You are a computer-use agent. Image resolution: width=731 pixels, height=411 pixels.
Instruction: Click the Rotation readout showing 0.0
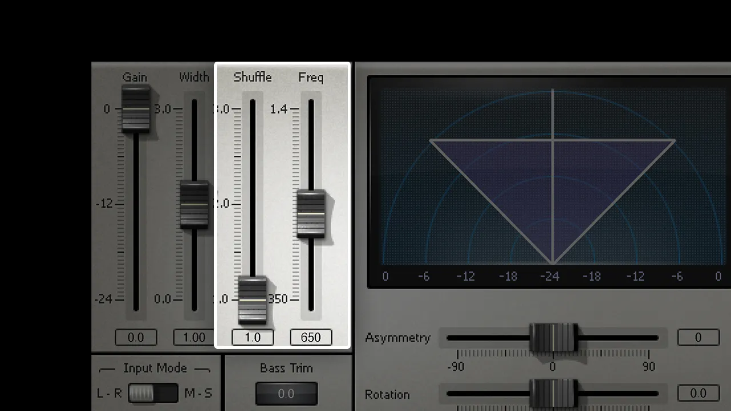[698, 393]
